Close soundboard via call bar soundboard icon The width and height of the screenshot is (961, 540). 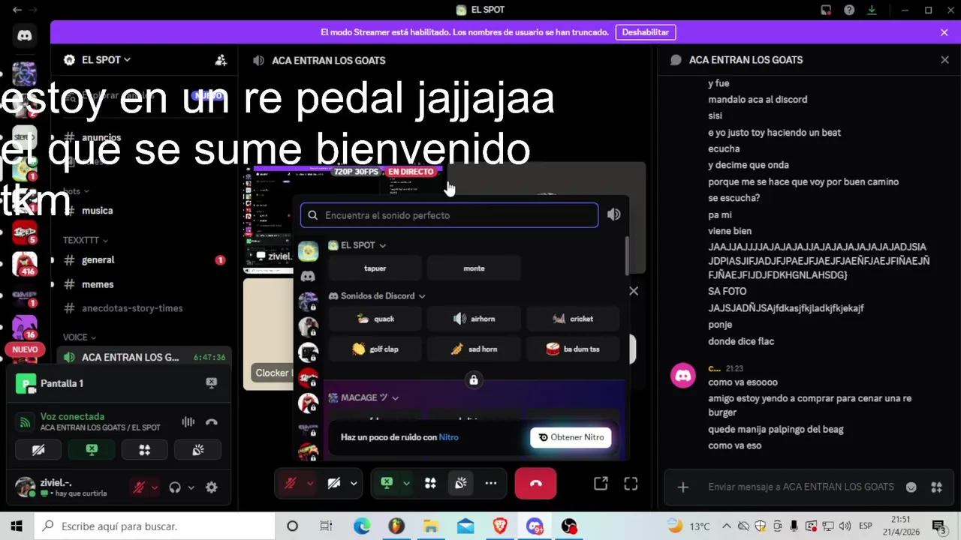[x=461, y=484]
